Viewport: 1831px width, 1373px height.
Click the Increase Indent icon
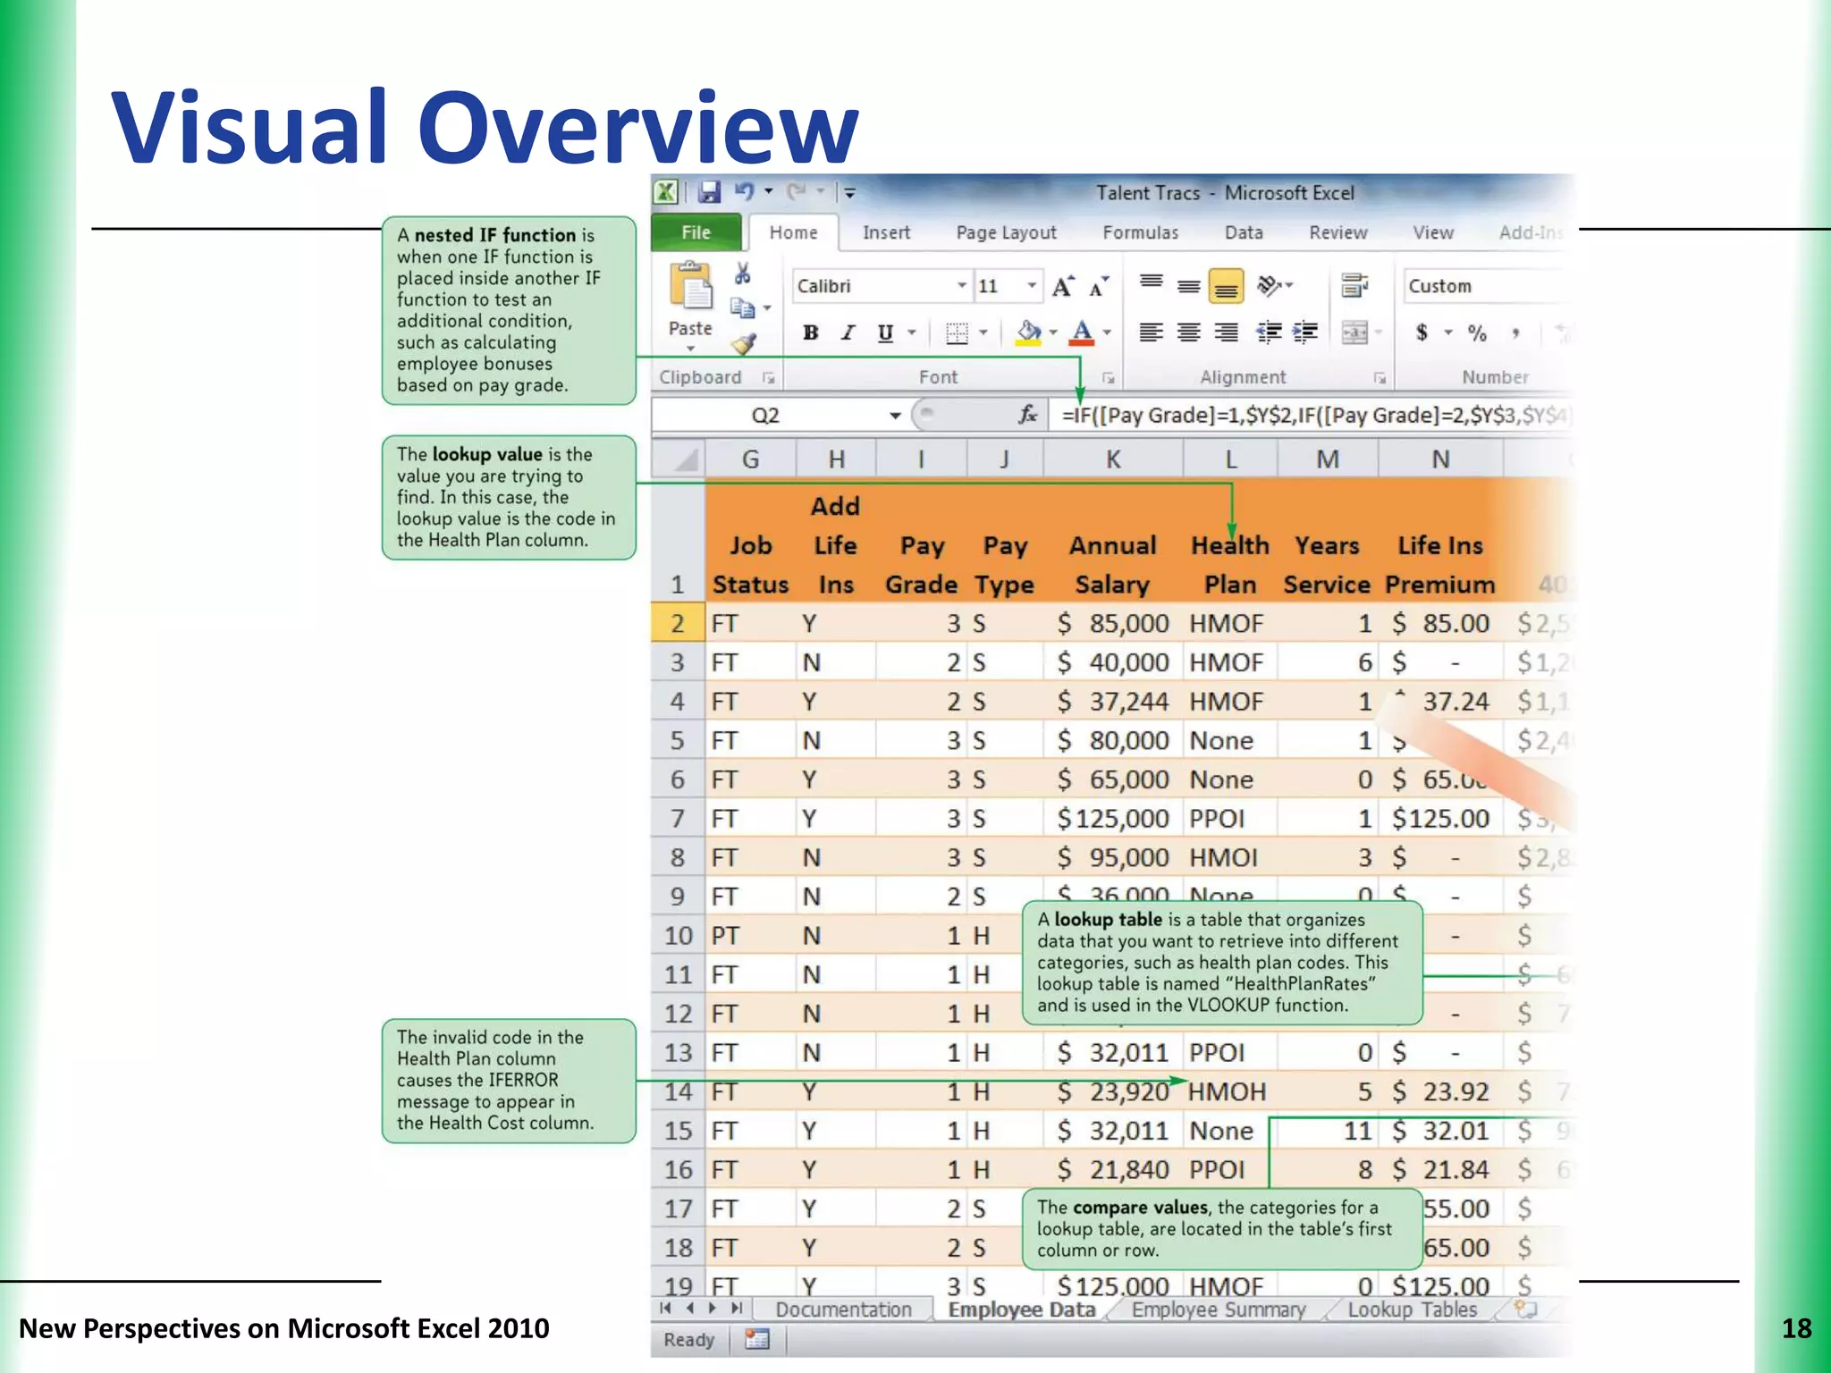tap(1305, 333)
